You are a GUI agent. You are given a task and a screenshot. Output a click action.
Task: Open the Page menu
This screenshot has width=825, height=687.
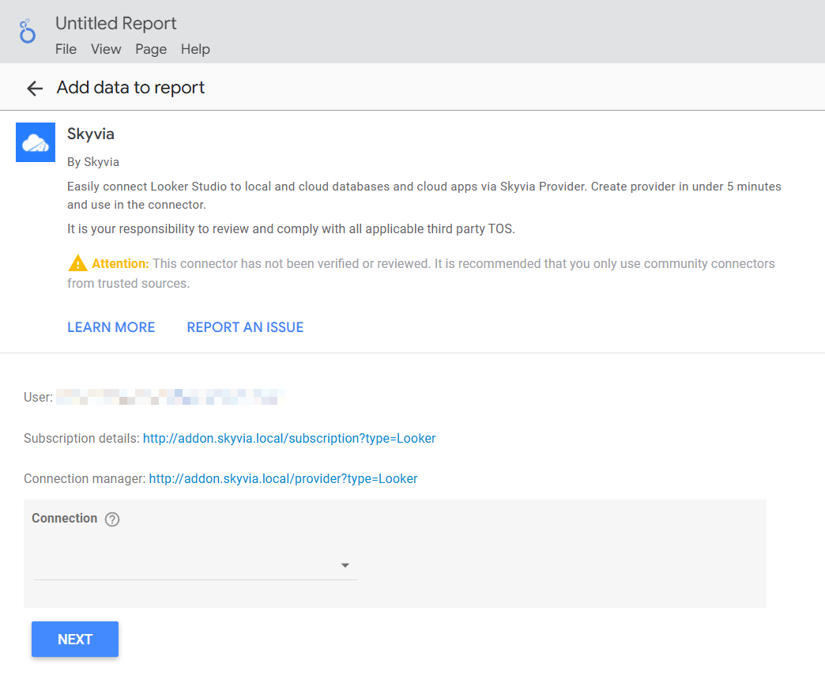pyautogui.click(x=150, y=49)
